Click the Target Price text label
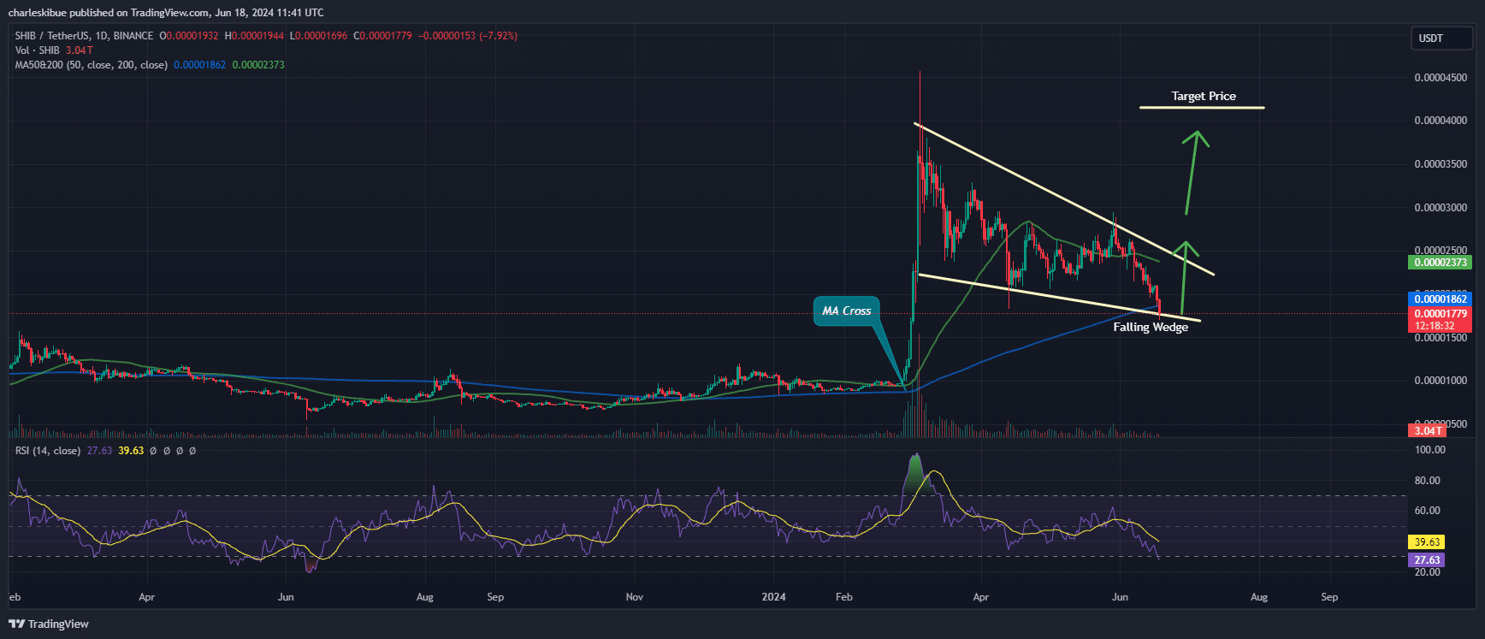 [x=1204, y=96]
